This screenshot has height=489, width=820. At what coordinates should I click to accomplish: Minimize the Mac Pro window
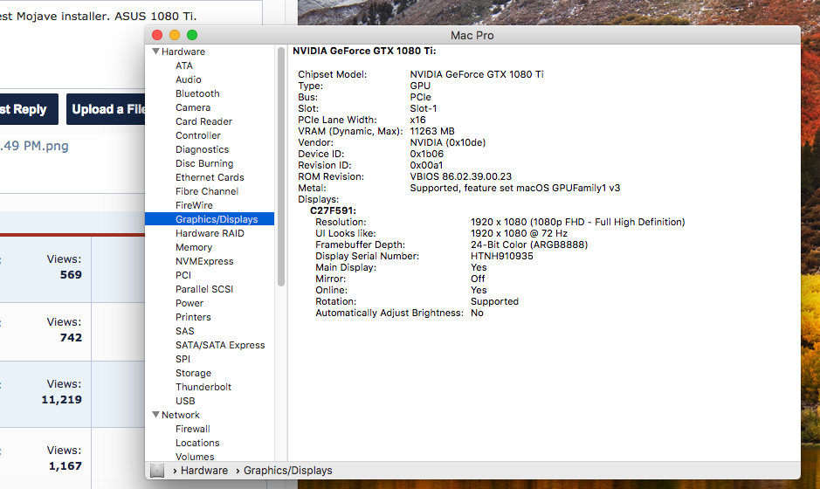pos(175,35)
